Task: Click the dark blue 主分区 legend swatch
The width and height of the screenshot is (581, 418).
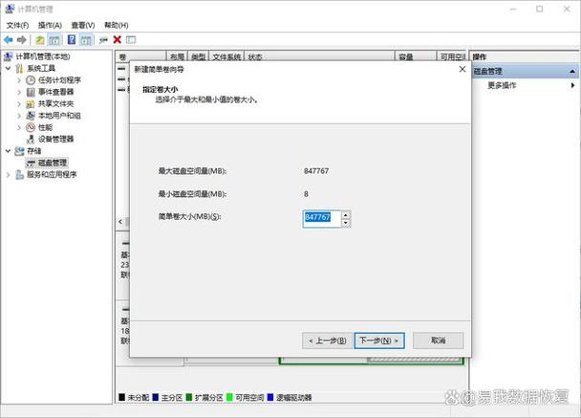Action: click(156, 397)
